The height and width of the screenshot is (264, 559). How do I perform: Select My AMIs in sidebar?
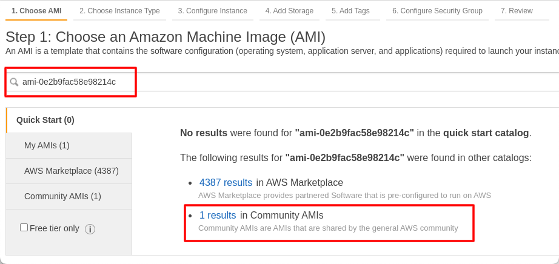[69, 145]
